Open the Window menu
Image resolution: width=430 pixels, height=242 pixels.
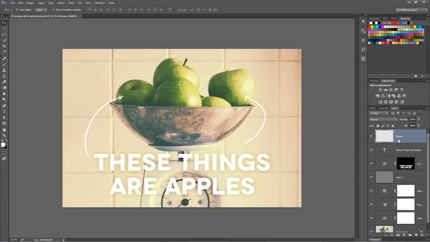pos(100,3)
